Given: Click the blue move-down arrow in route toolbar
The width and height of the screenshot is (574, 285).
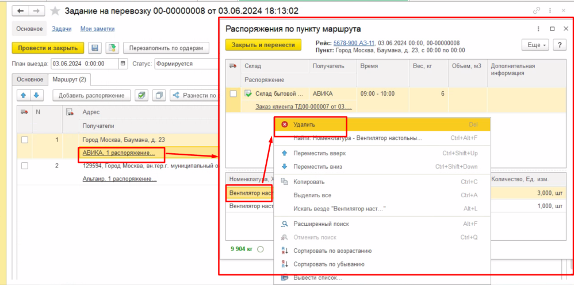Looking at the screenshot, I should click(x=36, y=95).
